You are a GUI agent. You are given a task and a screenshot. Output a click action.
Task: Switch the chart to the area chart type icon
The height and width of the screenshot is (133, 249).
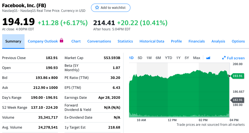click(208, 58)
